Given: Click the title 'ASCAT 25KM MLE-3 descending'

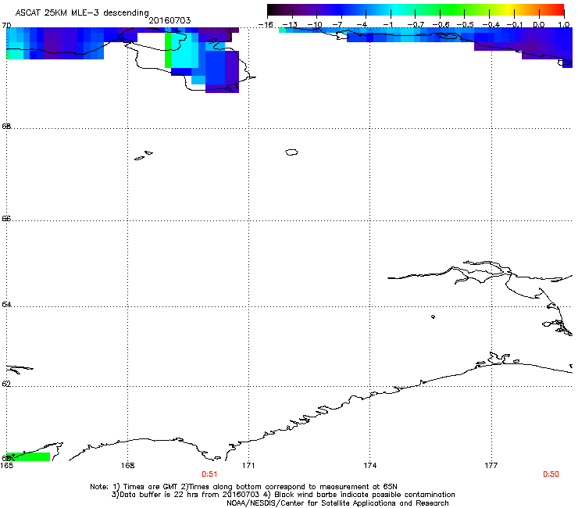Looking at the screenshot, I should pyautogui.click(x=82, y=13).
